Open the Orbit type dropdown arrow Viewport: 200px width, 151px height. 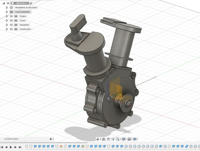tap(101, 139)
